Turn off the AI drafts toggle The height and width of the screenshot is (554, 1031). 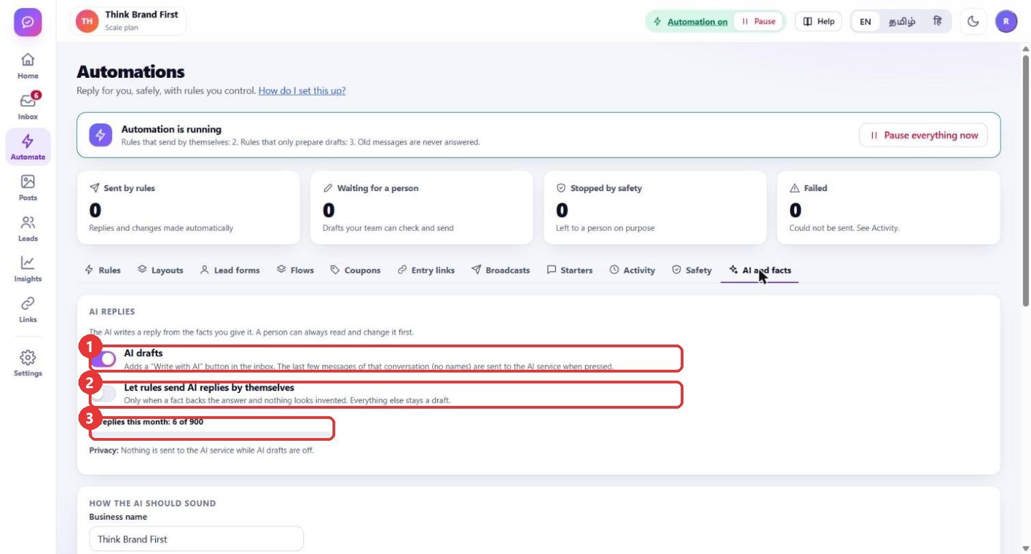coord(103,359)
